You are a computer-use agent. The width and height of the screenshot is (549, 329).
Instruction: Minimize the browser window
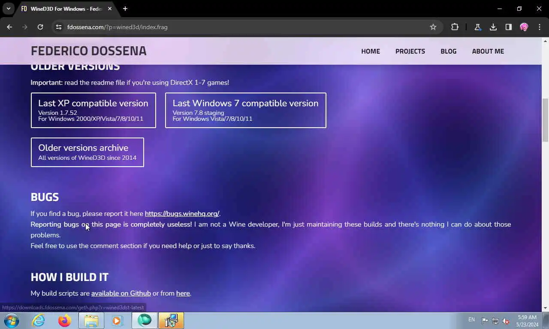pos(500,9)
